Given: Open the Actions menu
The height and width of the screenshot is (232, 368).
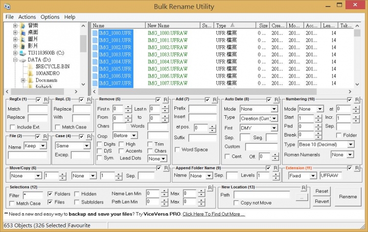Looking at the screenshot, I should tap(27, 17).
